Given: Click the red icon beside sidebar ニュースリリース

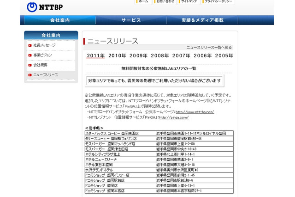Looking at the screenshot, I should 29,75.
